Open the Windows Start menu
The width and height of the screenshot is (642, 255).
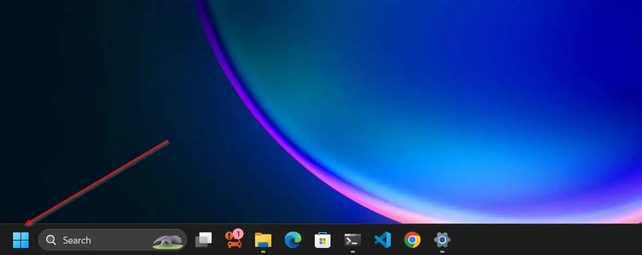[x=21, y=240]
